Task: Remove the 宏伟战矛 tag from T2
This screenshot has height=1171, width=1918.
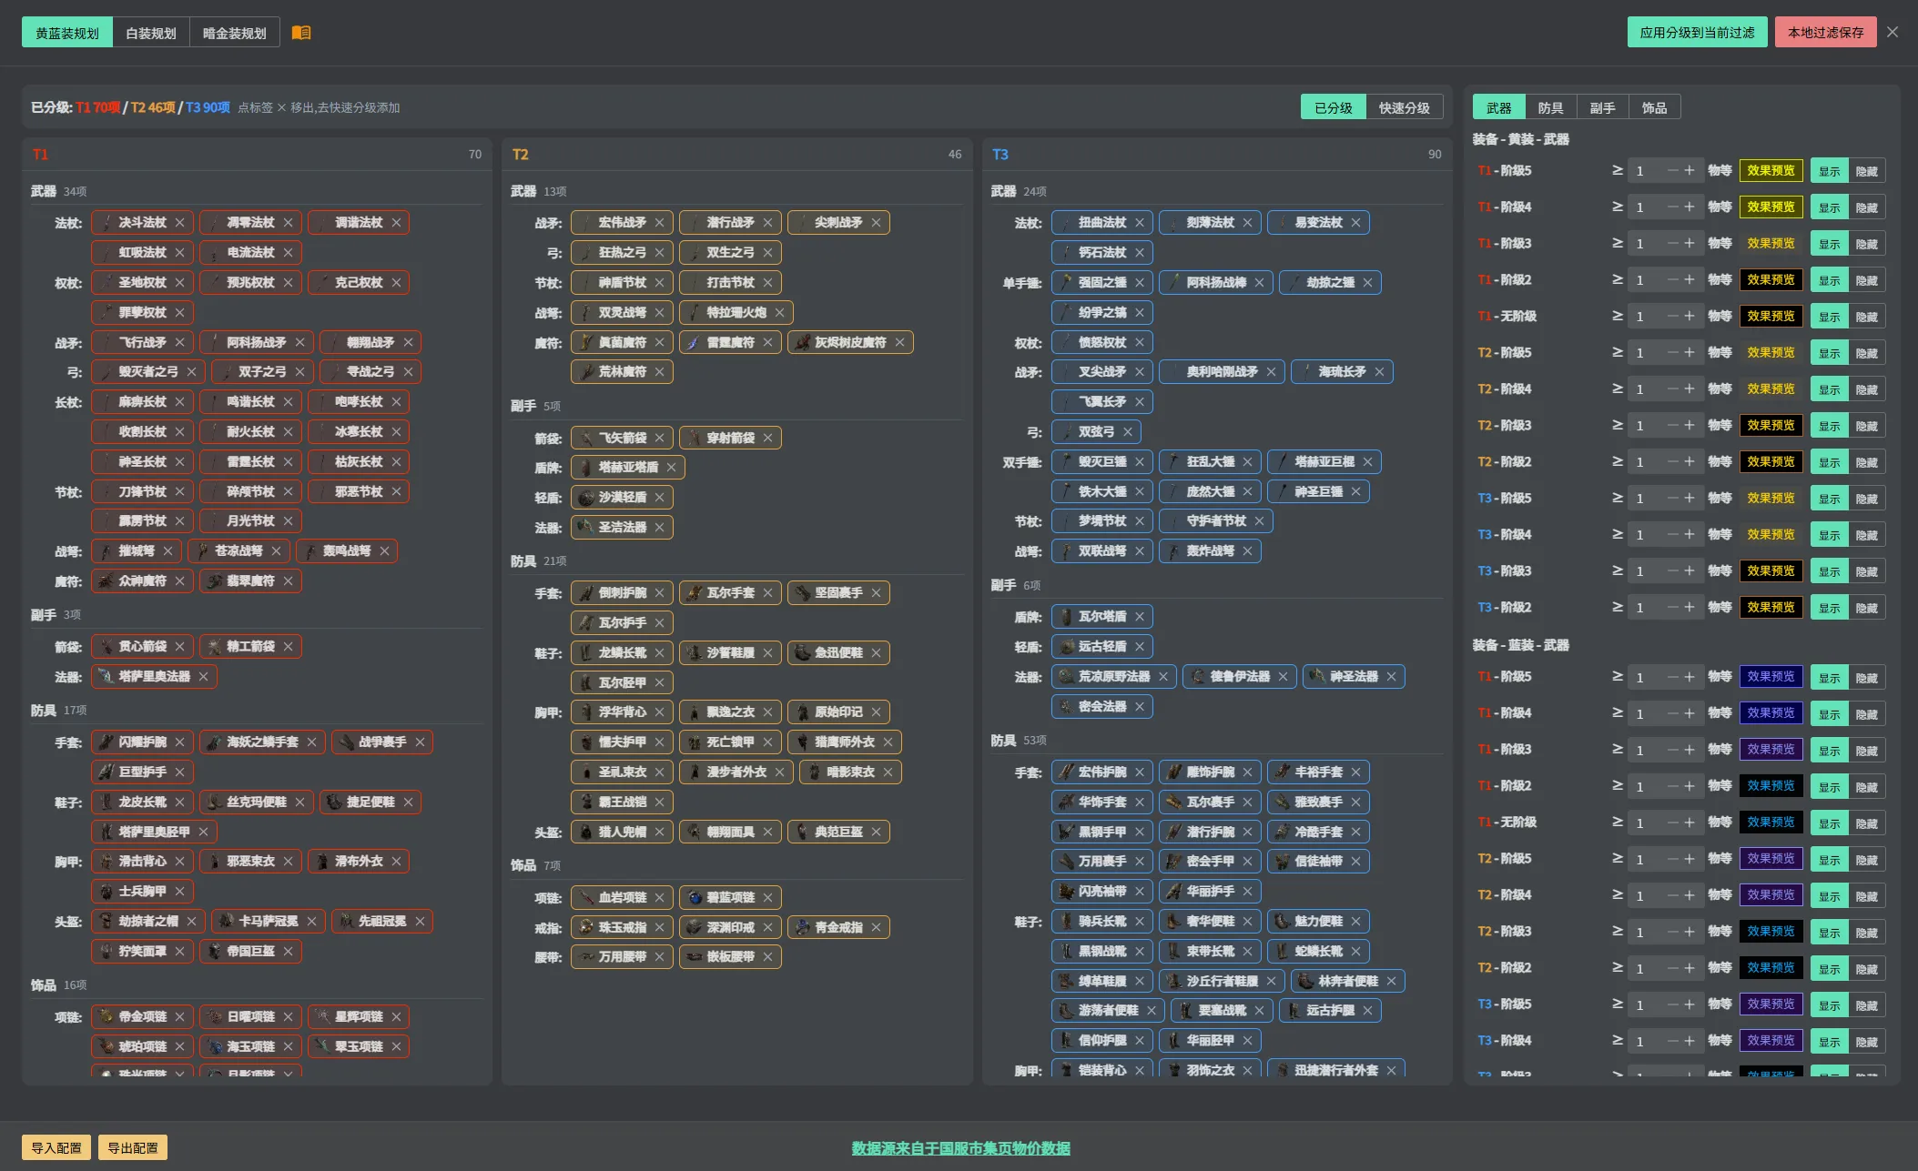Action: [x=660, y=223]
